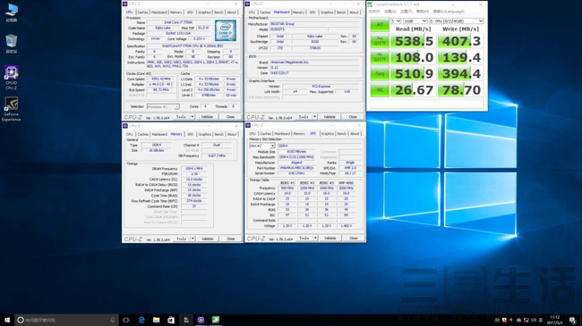
Task: Expand the Tools arrow in the CPU-Z Memory tab window
Action: [193, 238]
